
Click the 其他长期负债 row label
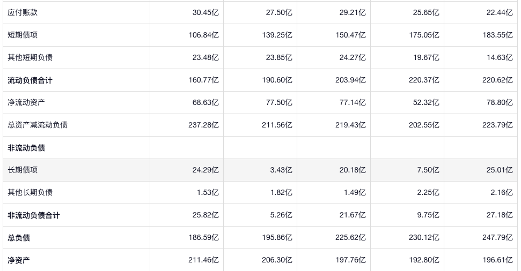point(30,192)
